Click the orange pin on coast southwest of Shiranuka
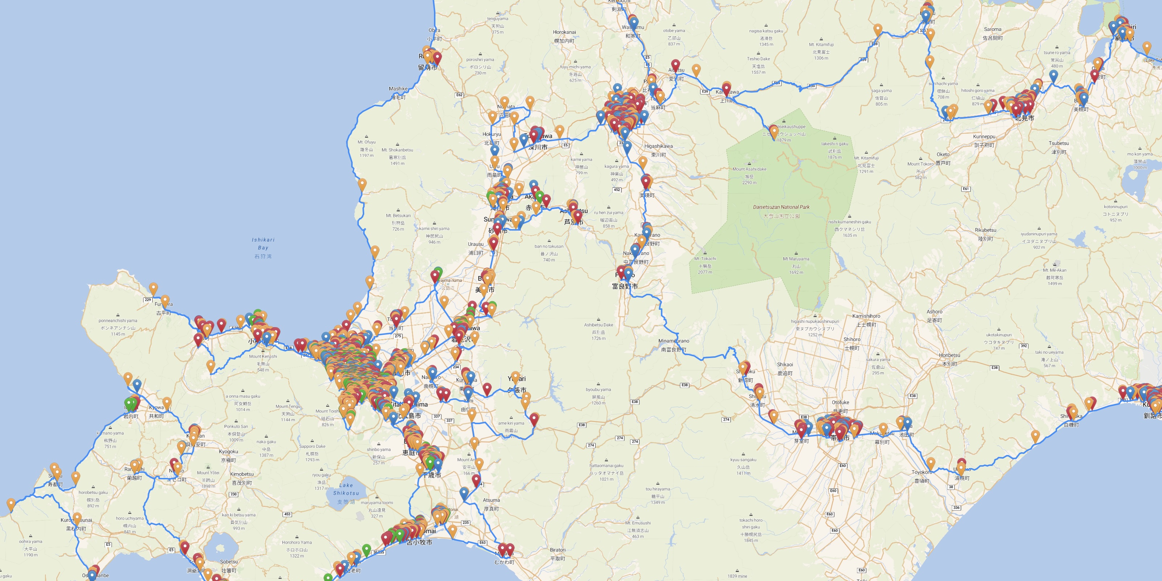This screenshot has height=581, width=1162. 1036,436
